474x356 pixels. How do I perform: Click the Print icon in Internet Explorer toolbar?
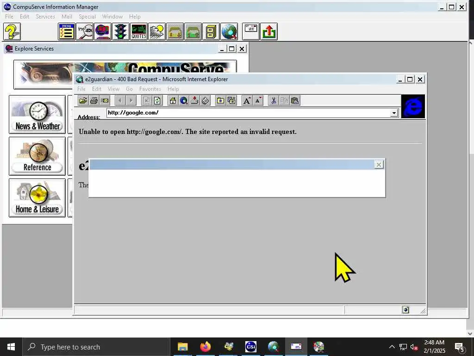coord(94,101)
